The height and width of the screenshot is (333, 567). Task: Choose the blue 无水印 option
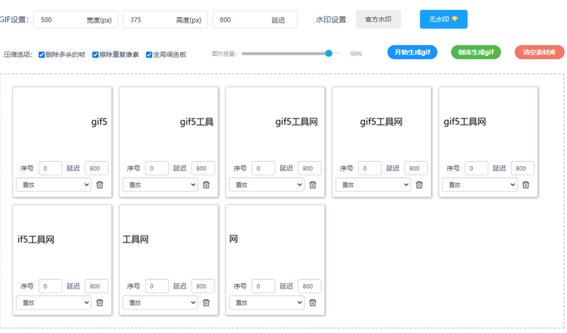click(444, 19)
